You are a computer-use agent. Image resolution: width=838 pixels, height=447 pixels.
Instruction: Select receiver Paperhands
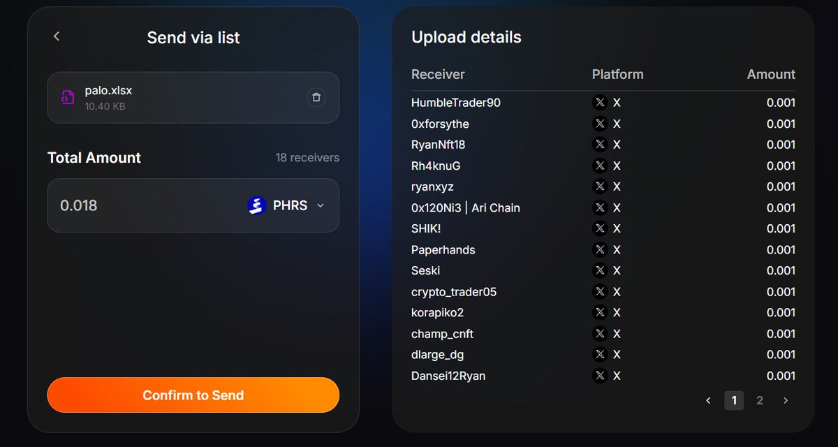443,249
